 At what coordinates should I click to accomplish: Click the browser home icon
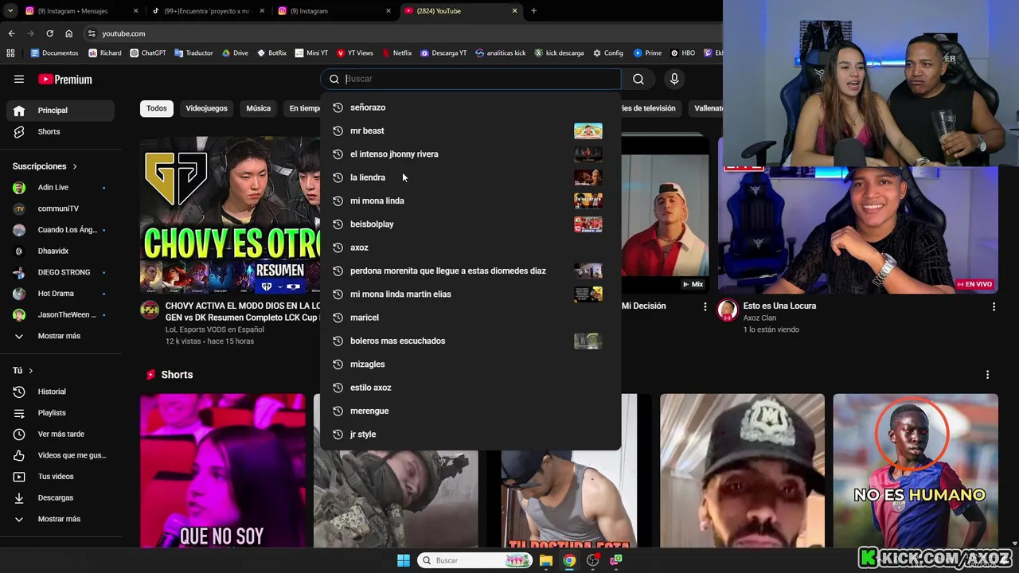coord(68,33)
